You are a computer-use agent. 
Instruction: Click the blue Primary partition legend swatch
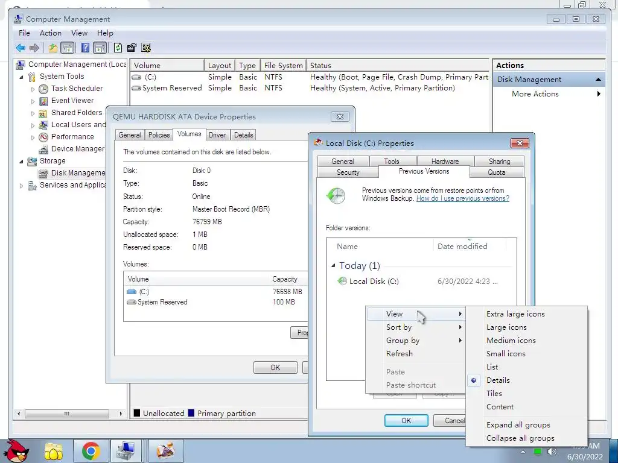tap(191, 413)
